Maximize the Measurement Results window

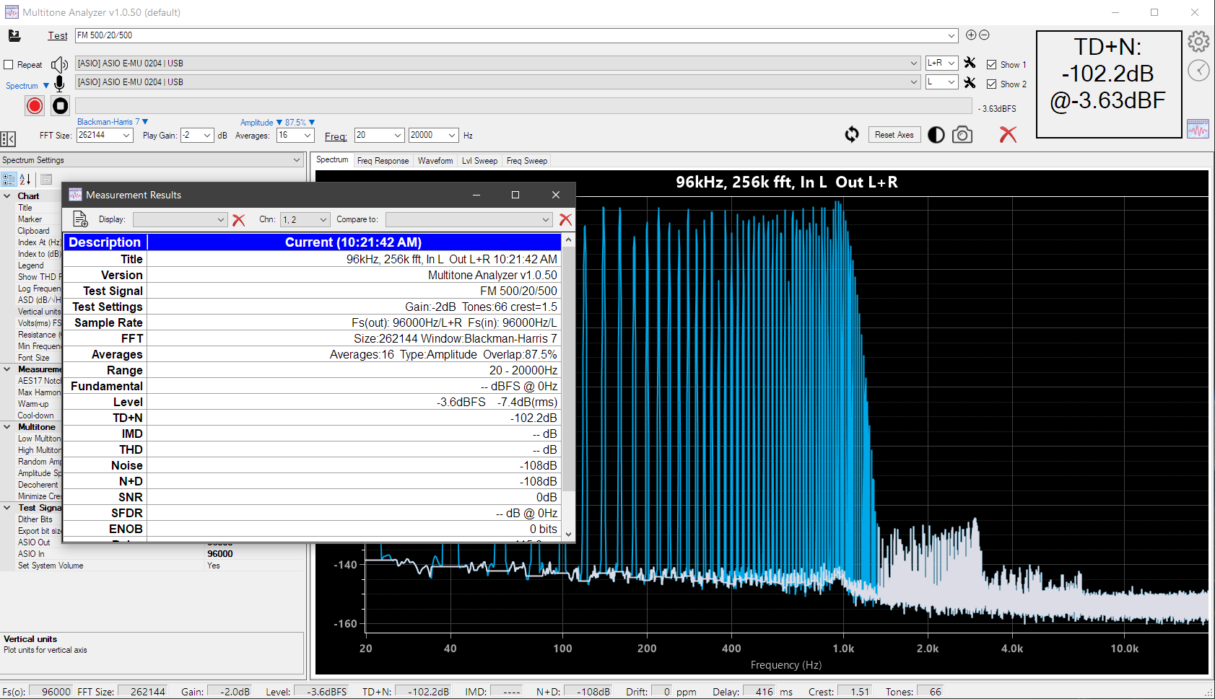coord(515,195)
